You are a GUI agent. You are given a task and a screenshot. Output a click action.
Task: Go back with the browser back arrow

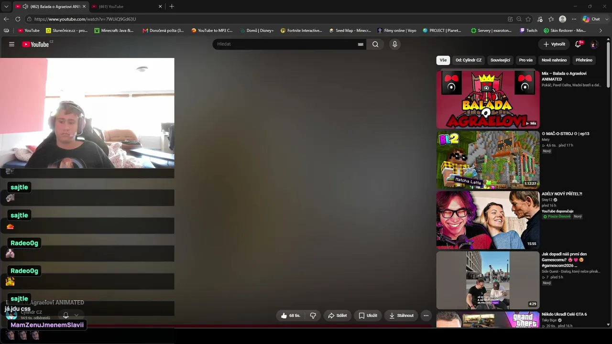tap(6, 19)
